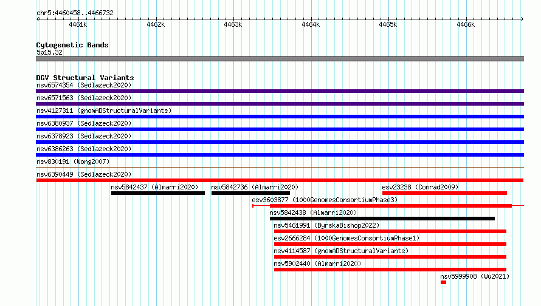Screen dimensions: 541x306
Task: Open nsv5842736 (Almarri2020) label
Action: [x=255, y=187]
